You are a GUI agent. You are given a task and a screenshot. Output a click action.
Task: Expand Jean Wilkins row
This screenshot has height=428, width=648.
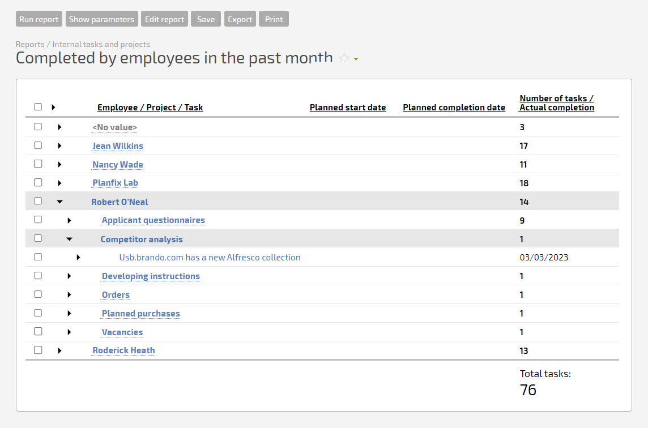59,146
